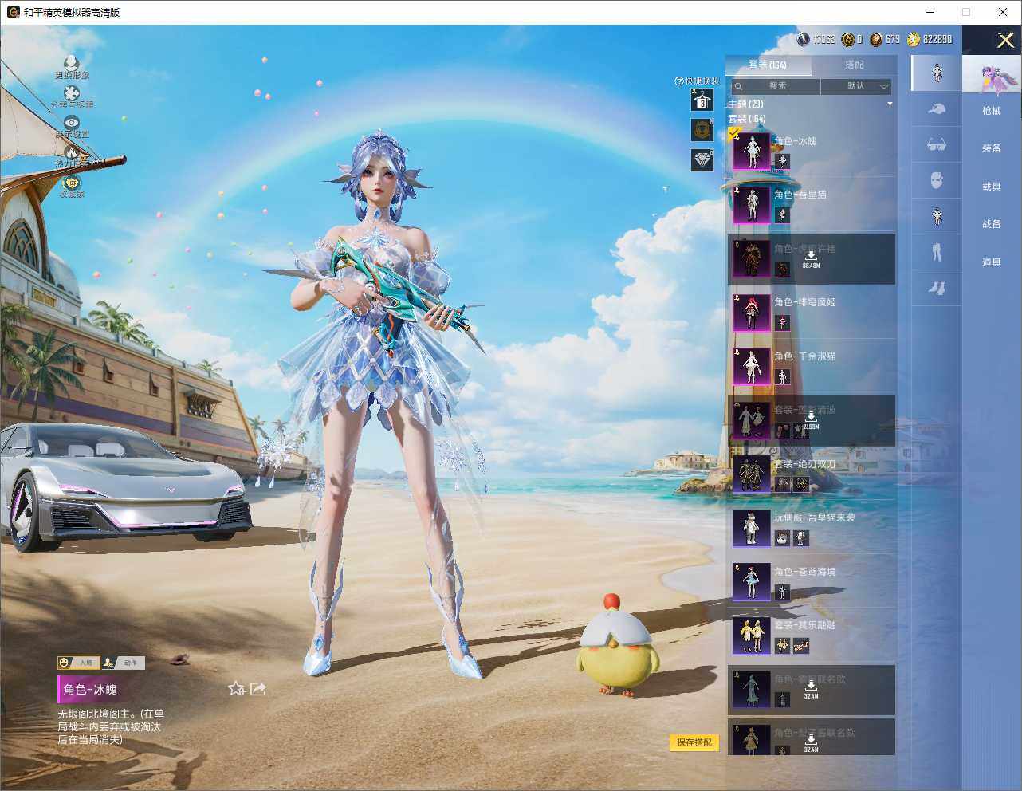Open quick outfit hanger slot 3

[702, 100]
